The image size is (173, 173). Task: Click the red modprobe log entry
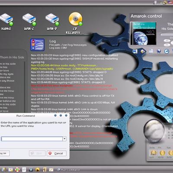(x=74, y=89)
